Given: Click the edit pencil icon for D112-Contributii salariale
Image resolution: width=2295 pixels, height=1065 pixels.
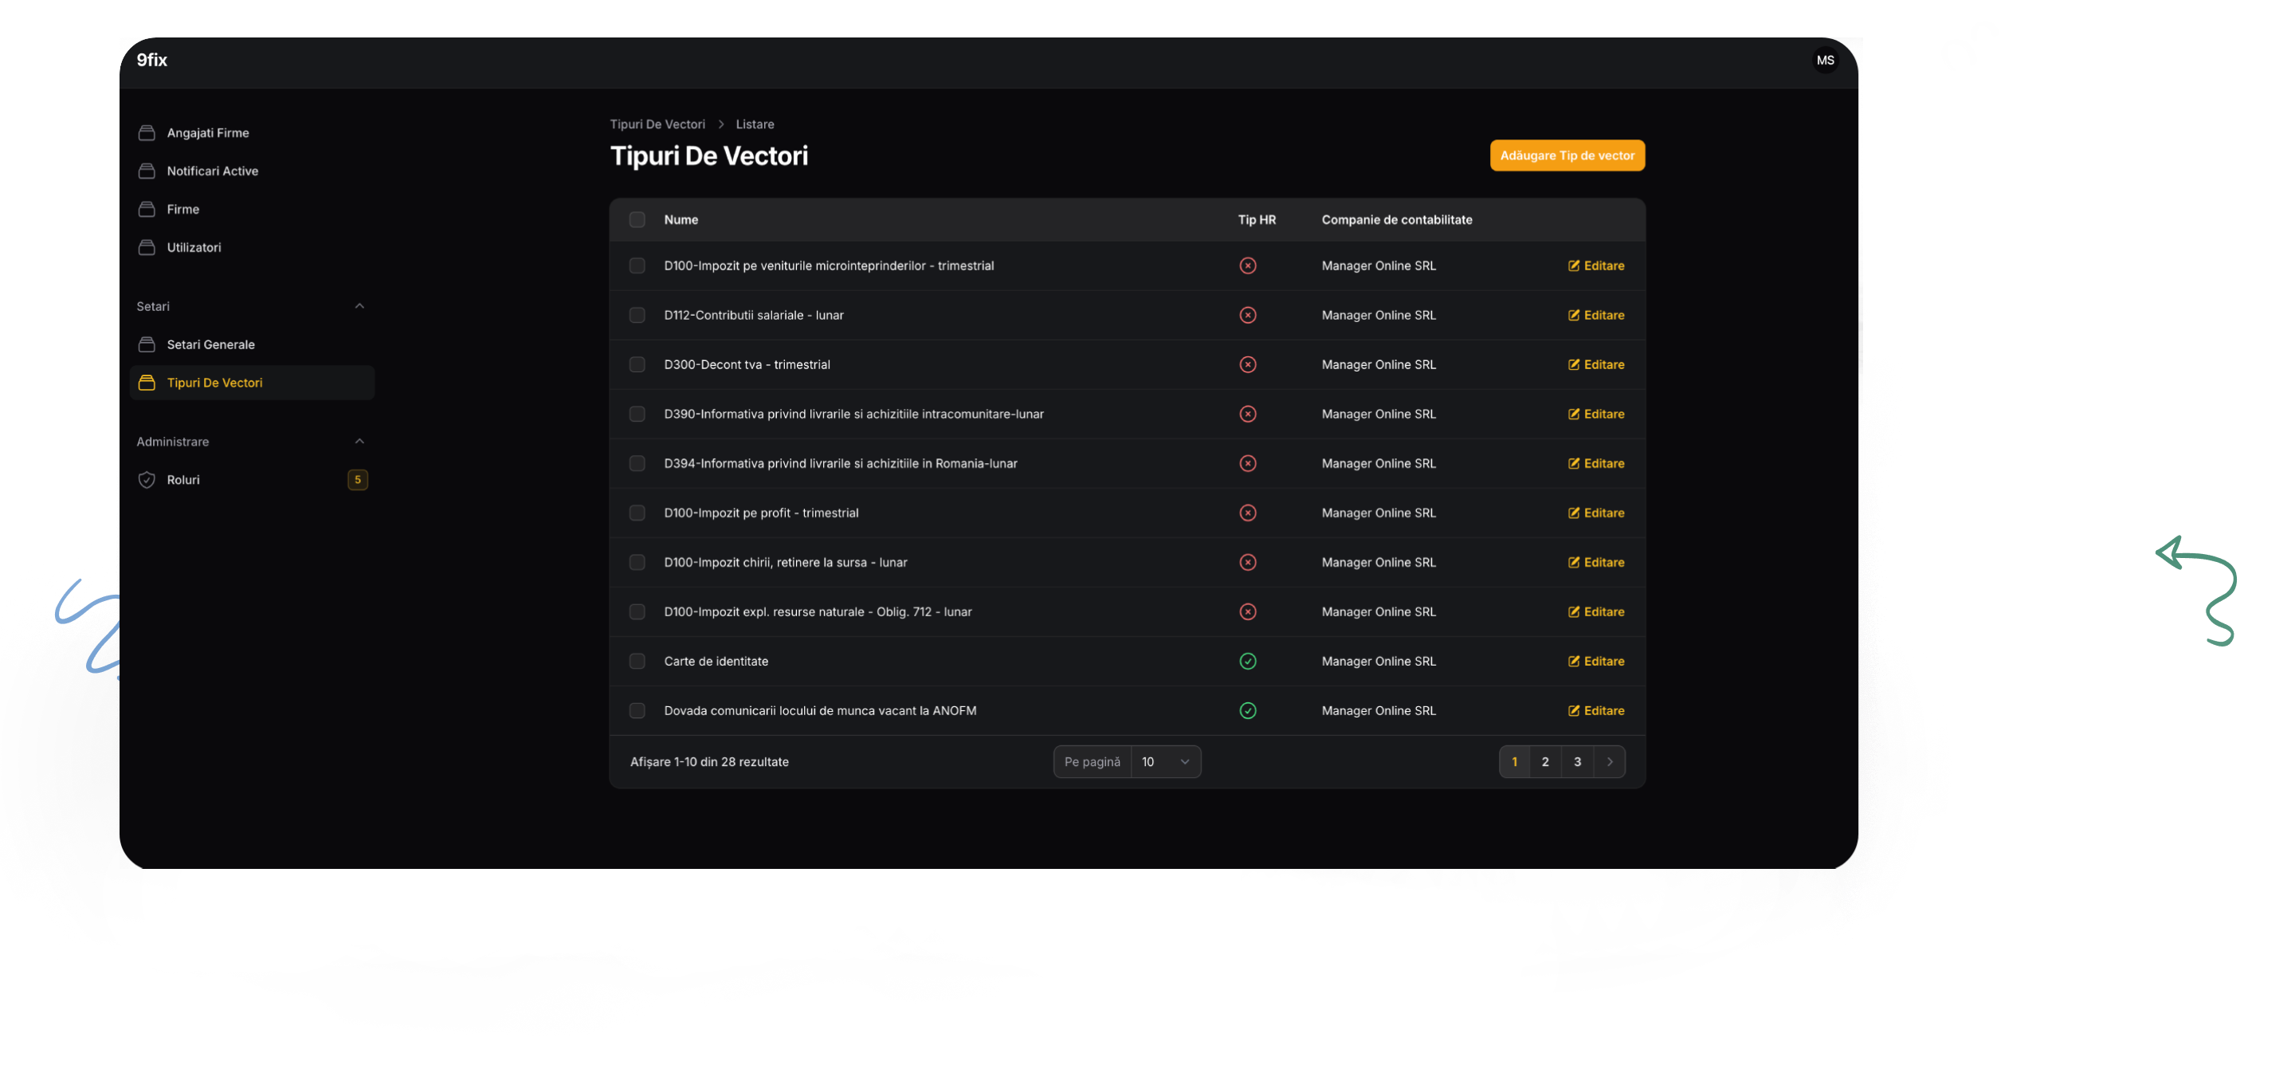Looking at the screenshot, I should click(1573, 316).
